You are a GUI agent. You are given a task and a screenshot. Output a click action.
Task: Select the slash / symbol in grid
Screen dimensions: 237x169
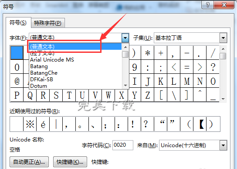pyautogui.click(x=213, y=53)
